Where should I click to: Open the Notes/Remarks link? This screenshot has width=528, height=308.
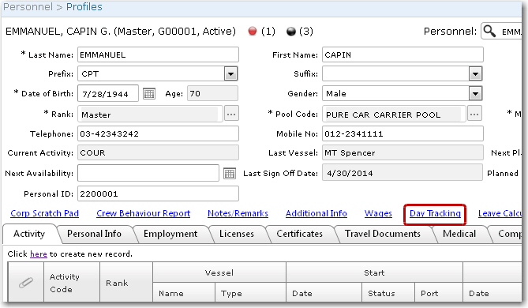[238, 213]
